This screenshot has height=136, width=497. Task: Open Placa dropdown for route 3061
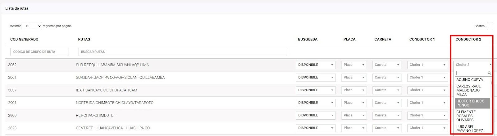click(x=354, y=78)
